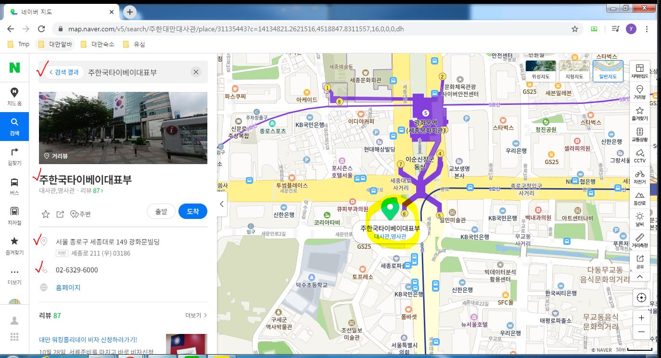Click the 폴바셋 cafe marker
This screenshot has width=661, height=358.
[x=409, y=313]
